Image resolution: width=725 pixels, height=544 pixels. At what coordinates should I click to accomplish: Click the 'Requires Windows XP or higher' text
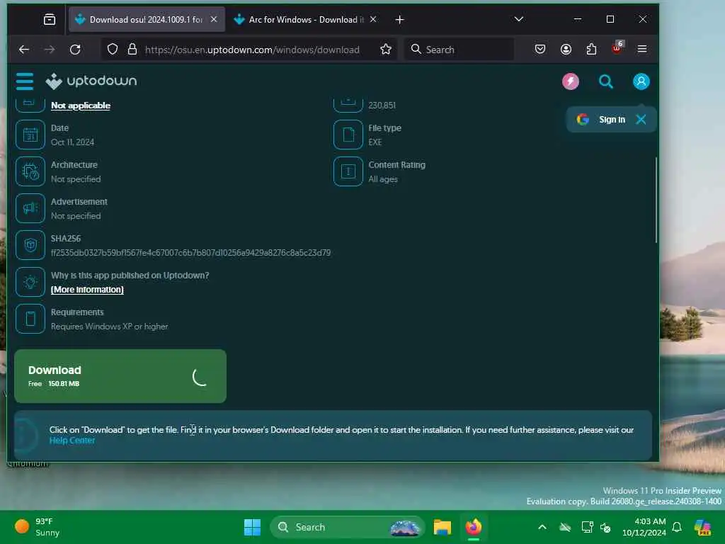[109, 327]
